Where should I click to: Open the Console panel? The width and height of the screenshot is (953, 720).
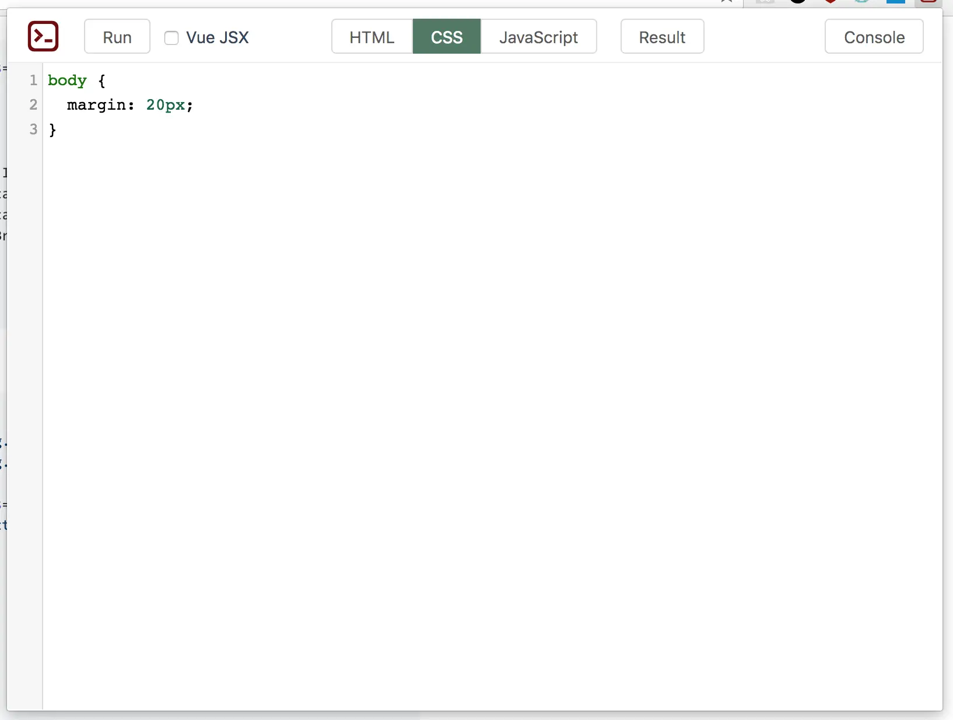tap(874, 37)
